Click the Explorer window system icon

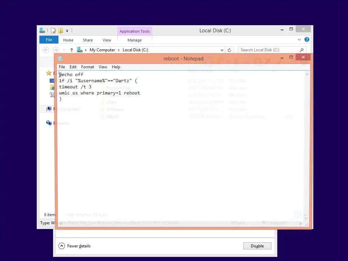click(x=42, y=30)
